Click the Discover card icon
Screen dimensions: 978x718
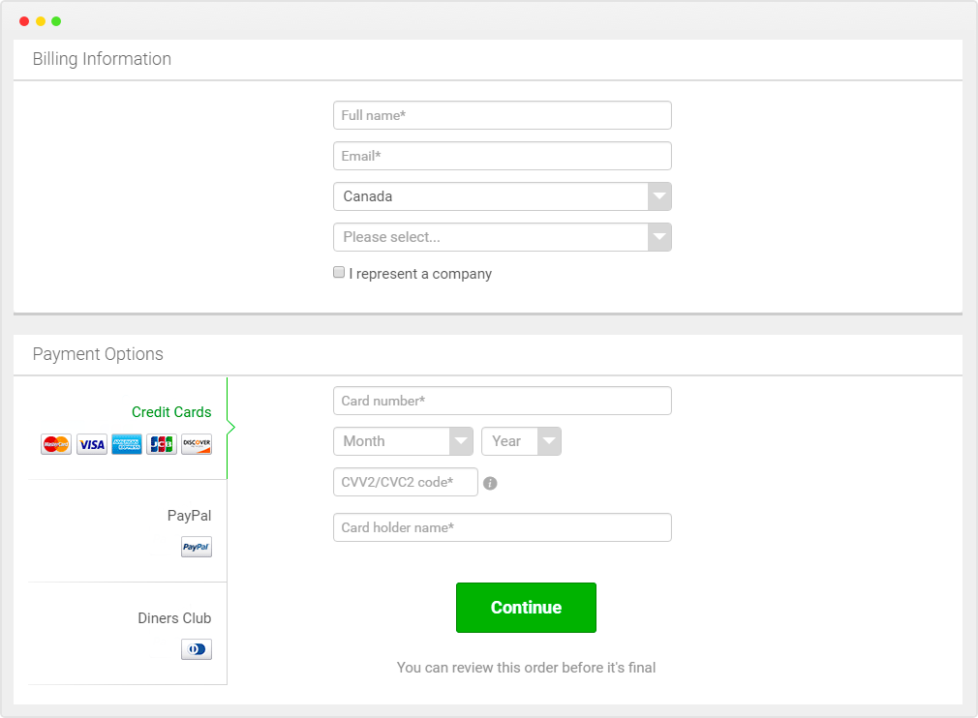tap(197, 444)
